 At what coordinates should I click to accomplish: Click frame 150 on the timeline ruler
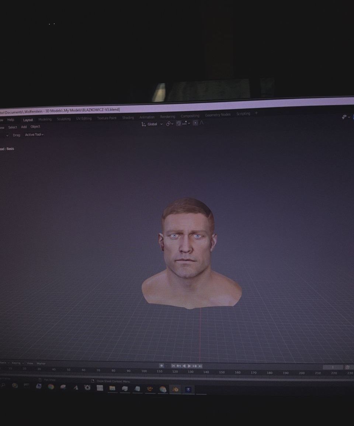click(222, 372)
